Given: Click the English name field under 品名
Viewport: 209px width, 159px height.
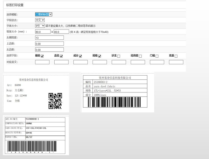Looking at the screenshot, I should pyautogui.click(x=62, y=62).
